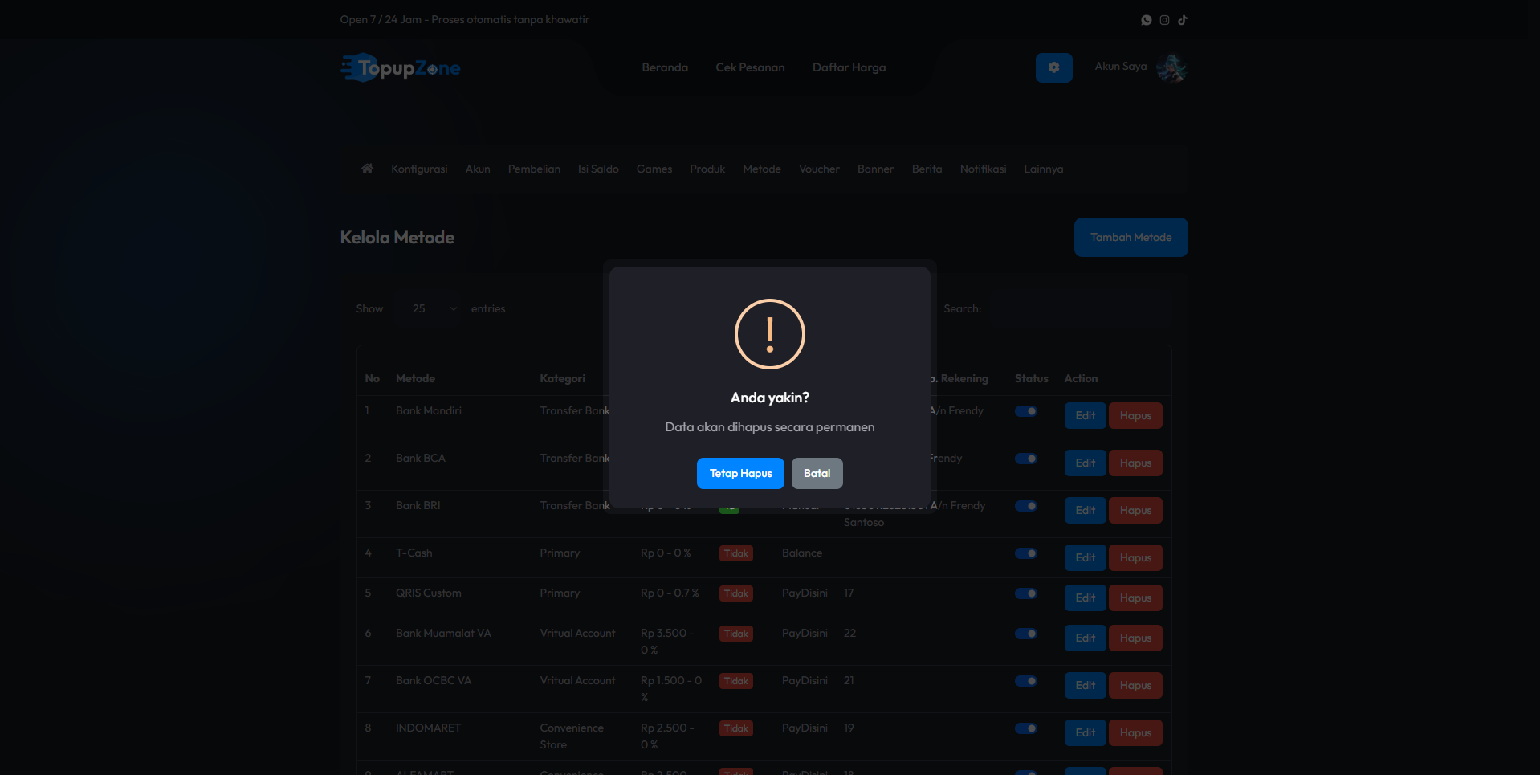Viewport: 1540px width, 775px height.
Task: Open Cek Pesanan page
Action: (750, 67)
